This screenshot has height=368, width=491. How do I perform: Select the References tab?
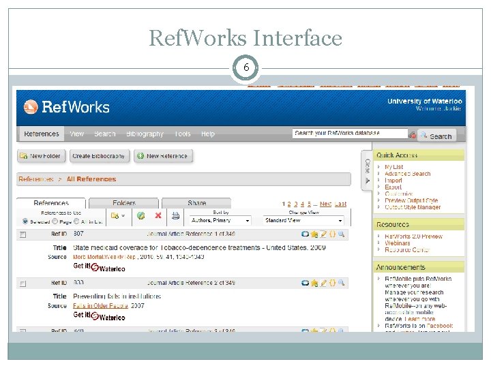tap(51, 203)
